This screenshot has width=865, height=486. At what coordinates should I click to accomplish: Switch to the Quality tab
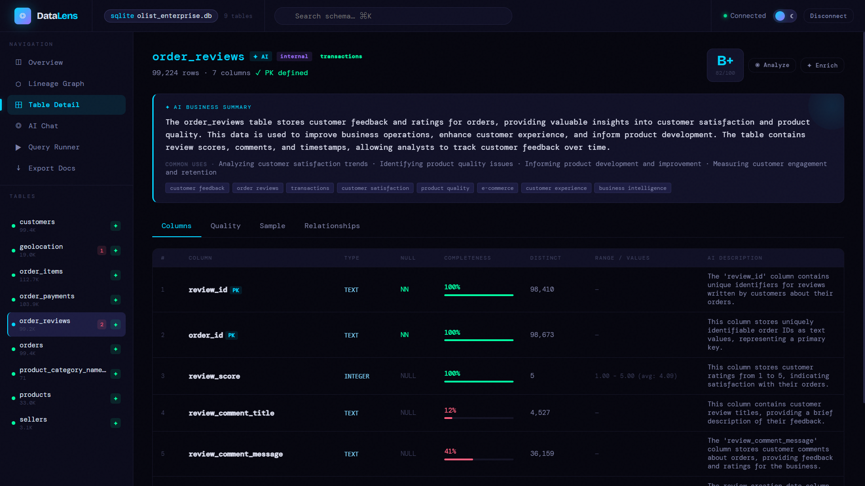pos(226,226)
